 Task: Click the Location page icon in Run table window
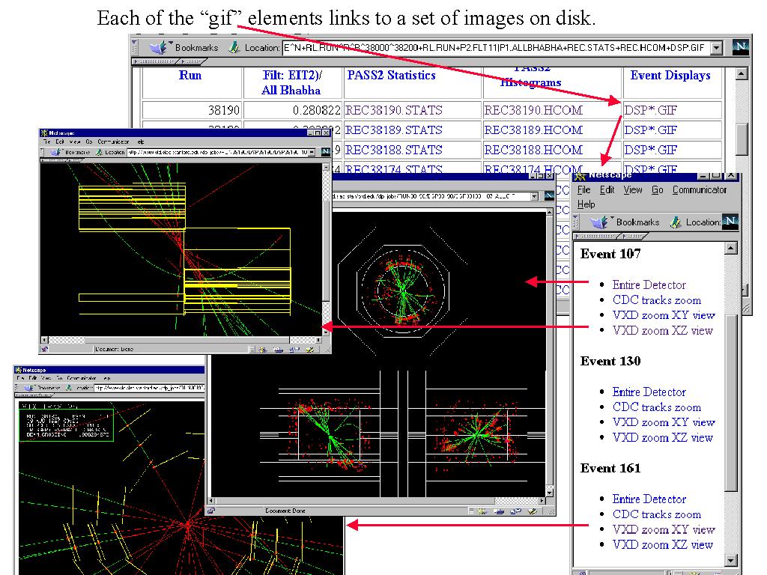pyautogui.click(x=234, y=47)
